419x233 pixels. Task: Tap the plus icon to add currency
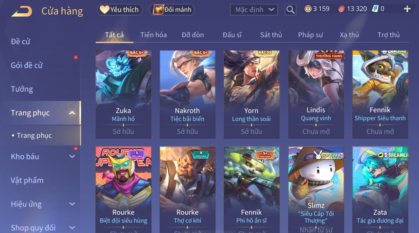407,9
